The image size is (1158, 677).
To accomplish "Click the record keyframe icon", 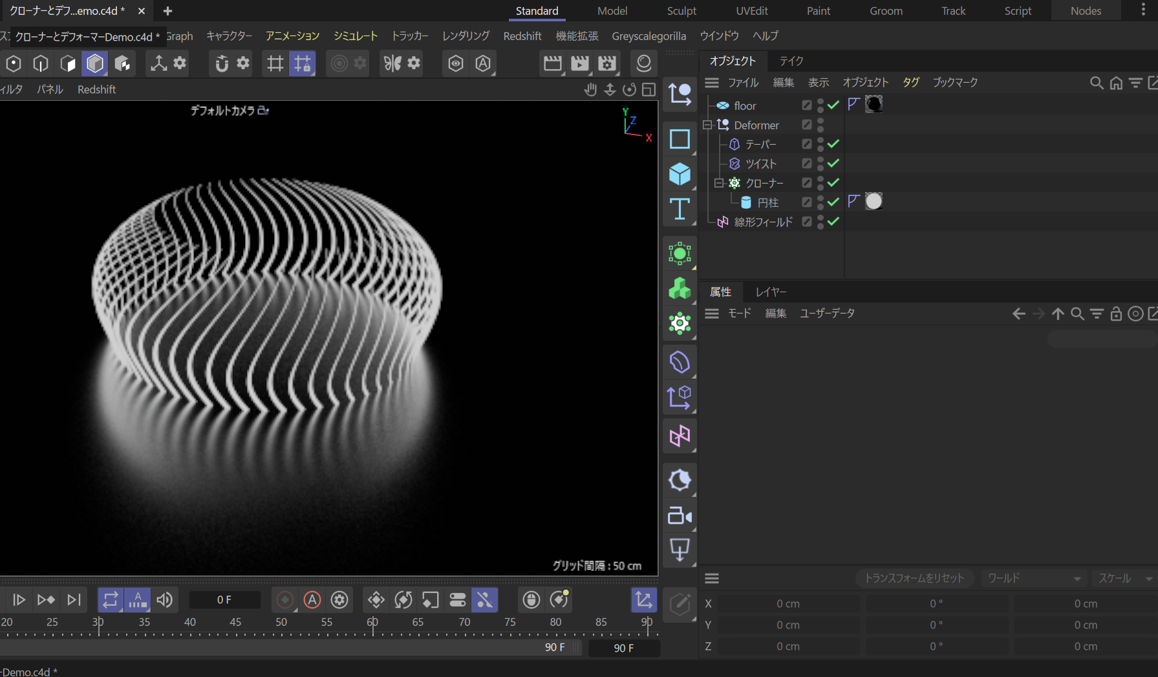I will [x=284, y=599].
